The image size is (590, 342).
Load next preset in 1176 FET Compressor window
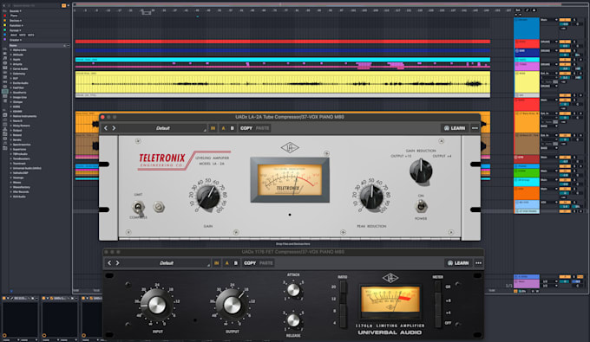pos(118,263)
